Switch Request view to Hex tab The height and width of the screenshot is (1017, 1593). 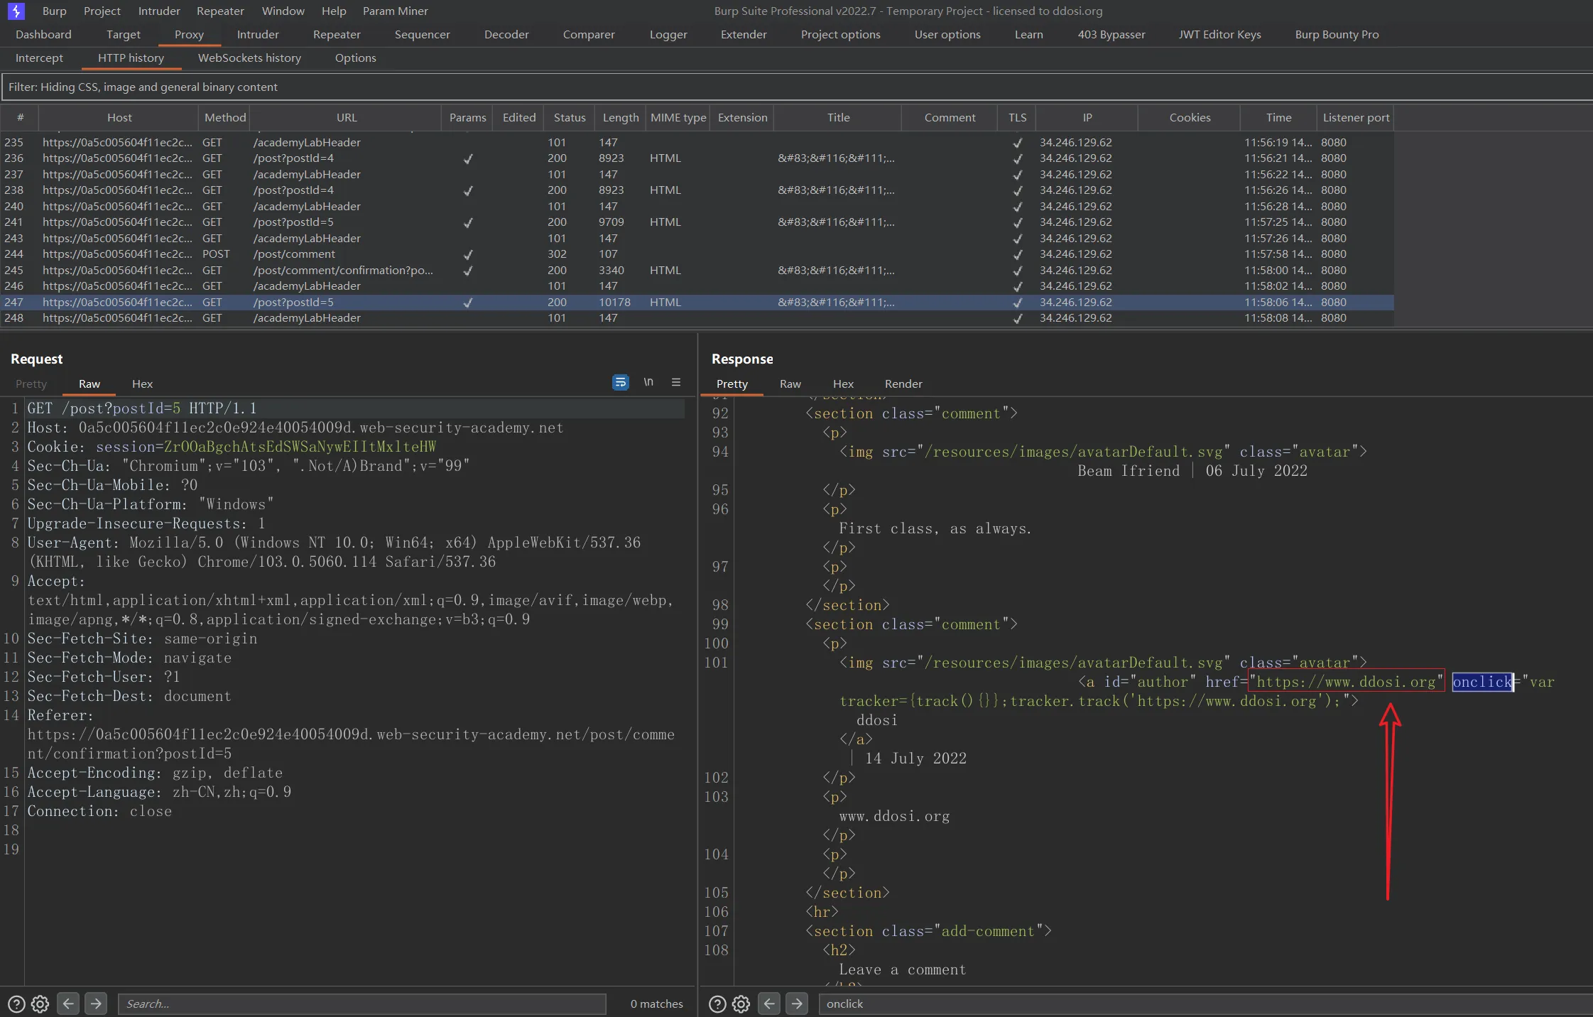[142, 384]
